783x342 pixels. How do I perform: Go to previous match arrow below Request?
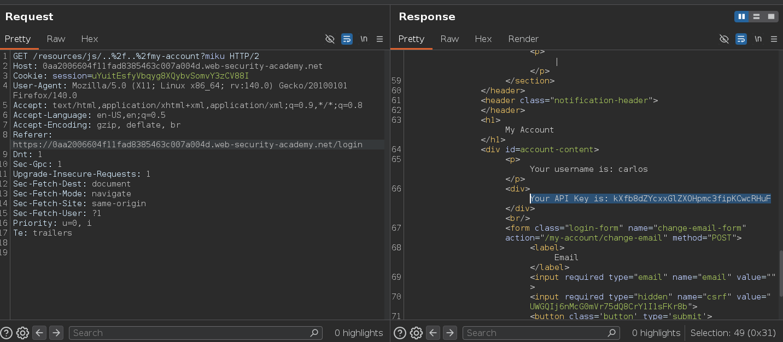[39, 333]
